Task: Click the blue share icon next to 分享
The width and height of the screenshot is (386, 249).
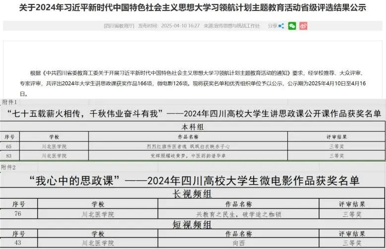Action: (281, 26)
